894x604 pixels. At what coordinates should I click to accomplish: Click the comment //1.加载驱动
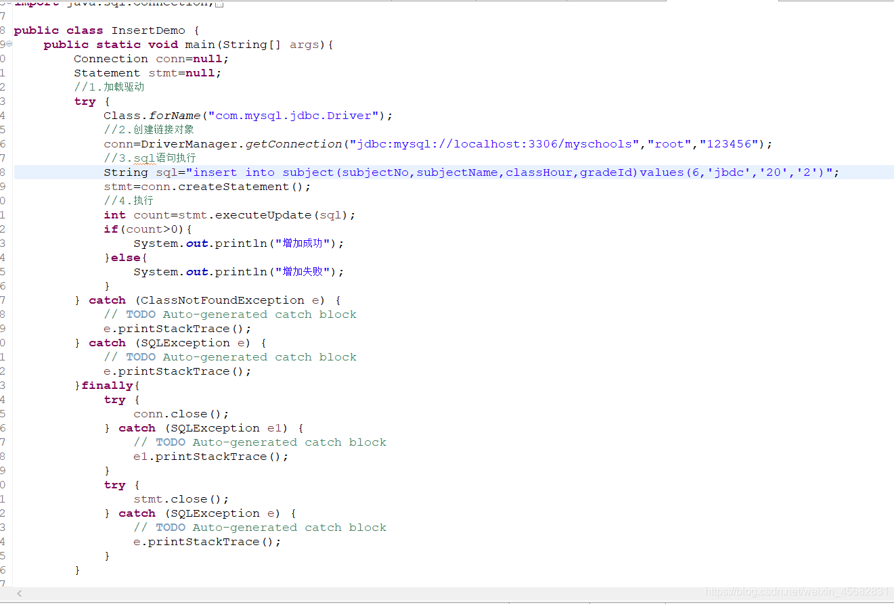click(x=109, y=87)
